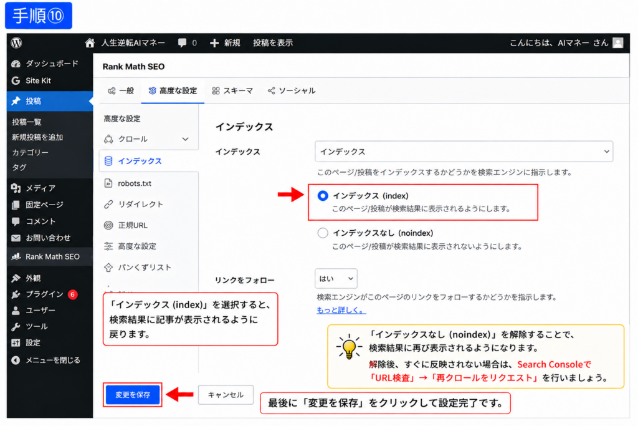Click the 投稿 pin icon in sidebar
Screen dimensions: 638x426
click(16, 101)
